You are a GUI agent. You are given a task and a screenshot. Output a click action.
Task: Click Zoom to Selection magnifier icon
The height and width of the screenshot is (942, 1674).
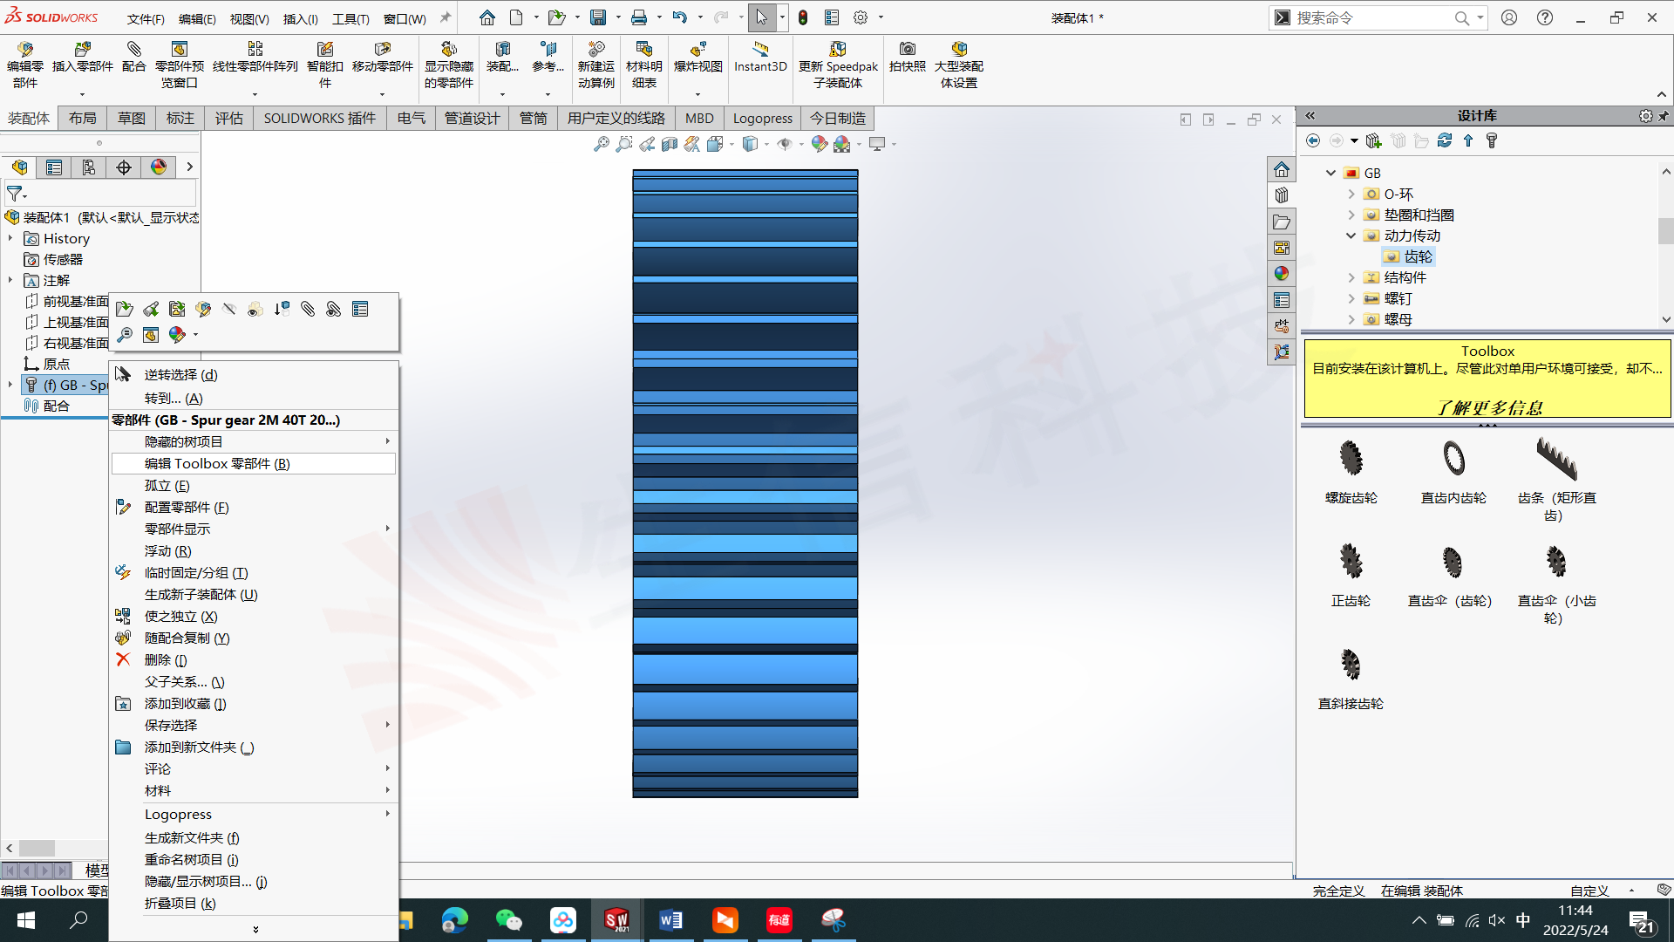coord(125,335)
